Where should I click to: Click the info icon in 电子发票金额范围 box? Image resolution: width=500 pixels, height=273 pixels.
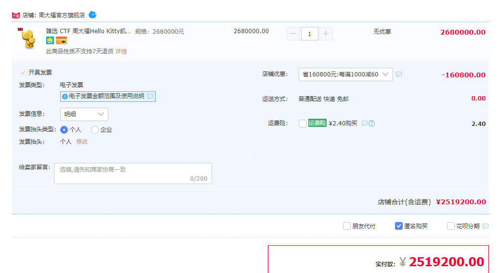pos(65,97)
